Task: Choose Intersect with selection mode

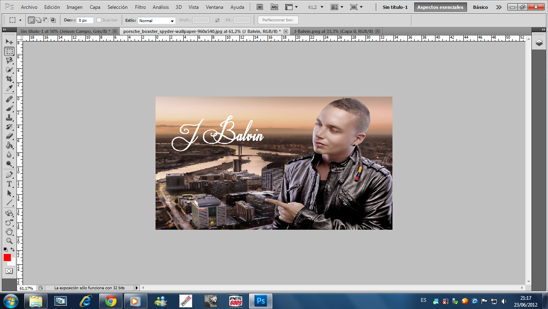Action: coord(53,20)
